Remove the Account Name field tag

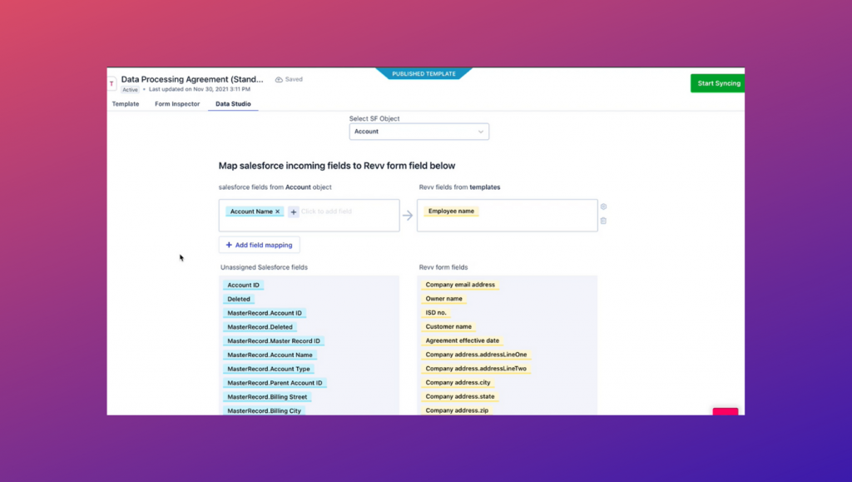[278, 211]
